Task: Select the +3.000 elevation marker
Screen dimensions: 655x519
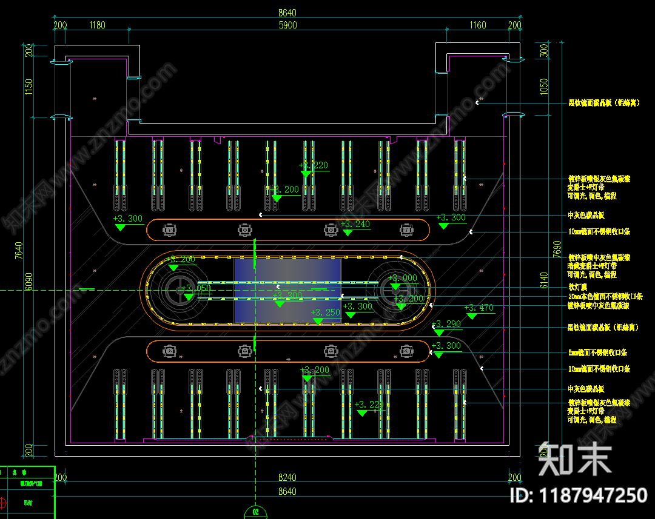Action: pyautogui.click(x=403, y=281)
